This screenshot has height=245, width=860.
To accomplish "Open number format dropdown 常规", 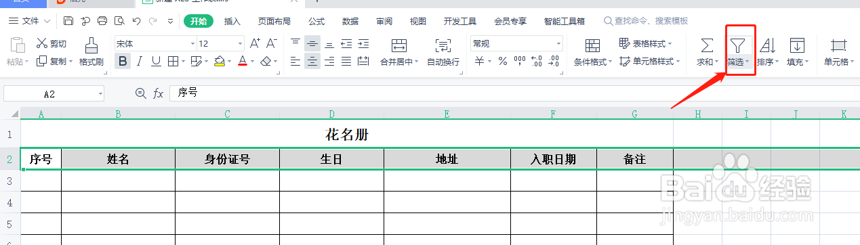I will [x=559, y=43].
